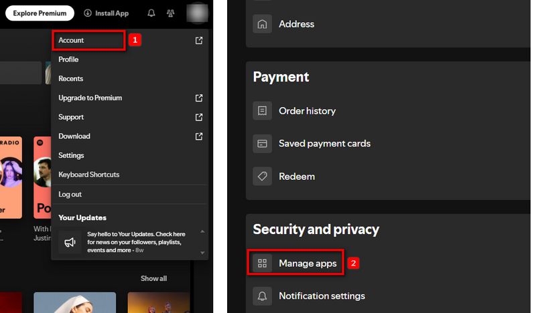Click the external link icon beside Account
Image resolution: width=536 pixels, height=313 pixels.
tap(199, 40)
